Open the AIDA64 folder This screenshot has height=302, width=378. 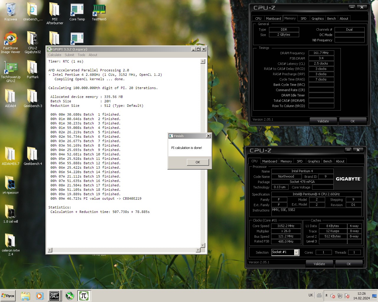[x=11, y=99]
